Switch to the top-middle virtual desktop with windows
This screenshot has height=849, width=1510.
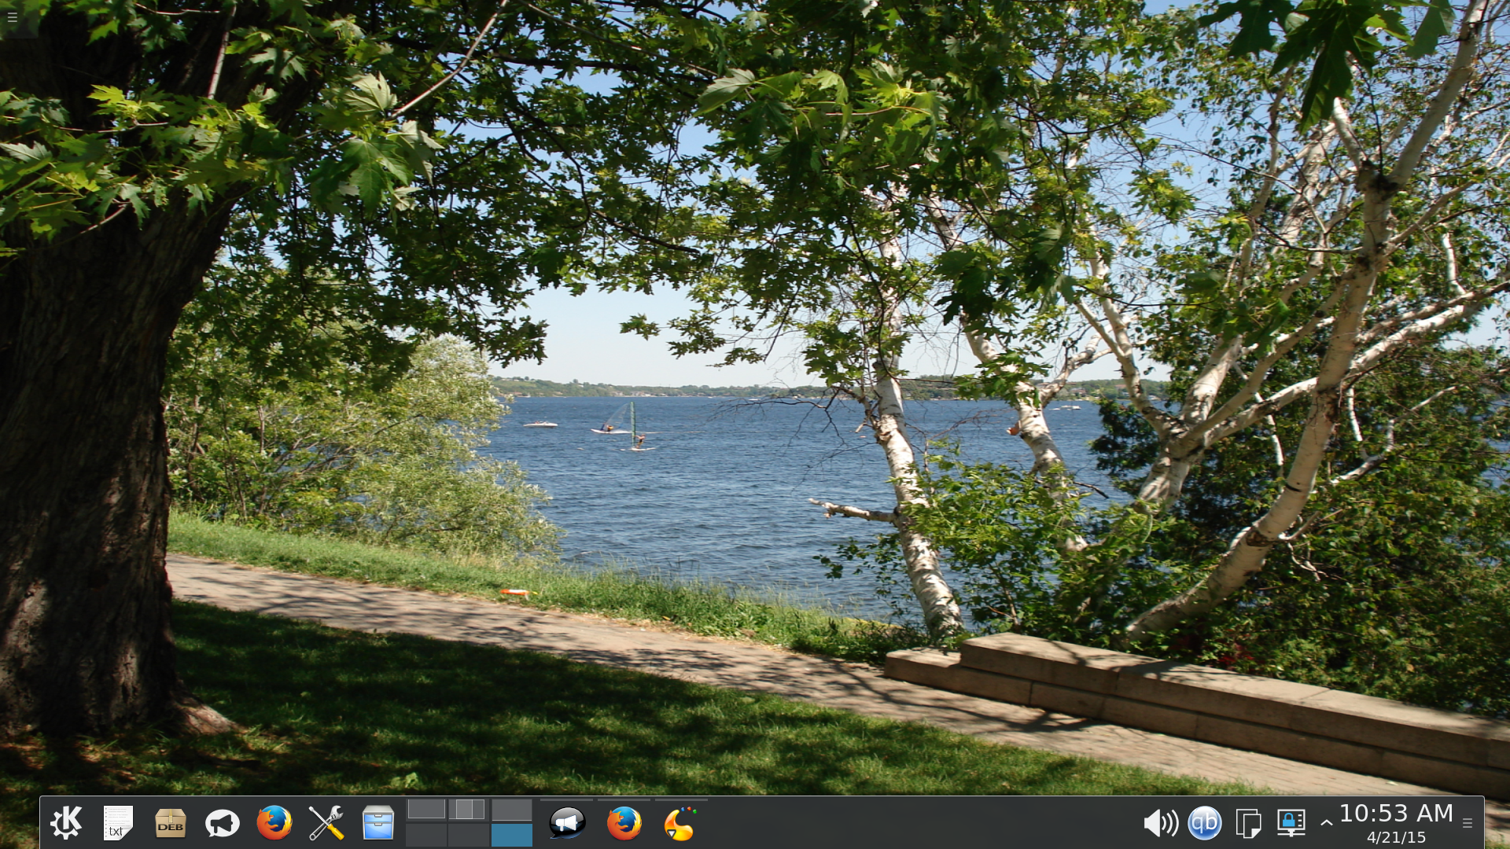pos(469,810)
